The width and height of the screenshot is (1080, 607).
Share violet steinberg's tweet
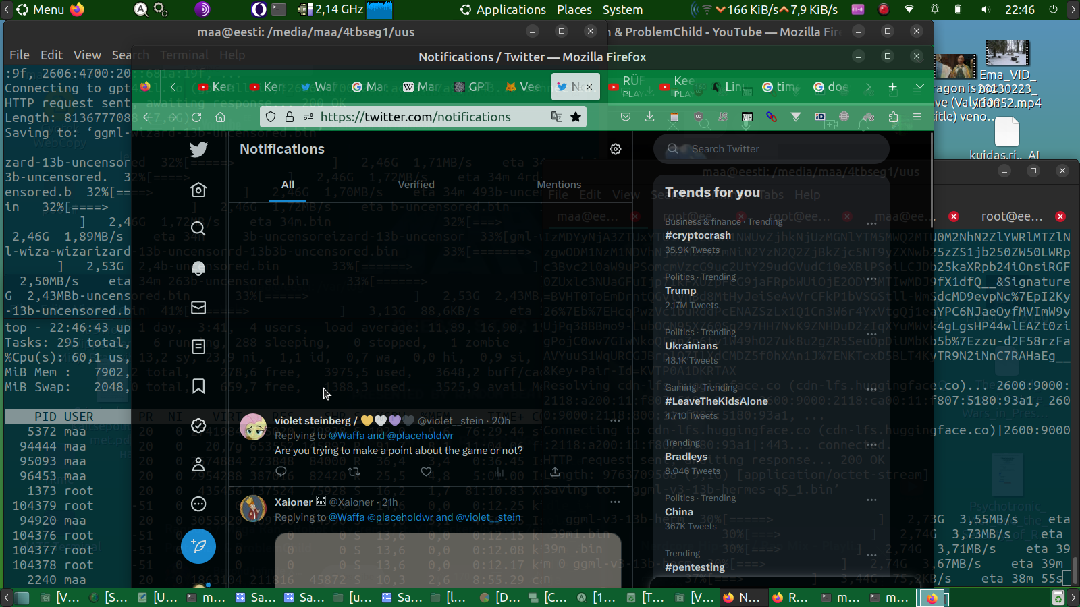coord(555,471)
